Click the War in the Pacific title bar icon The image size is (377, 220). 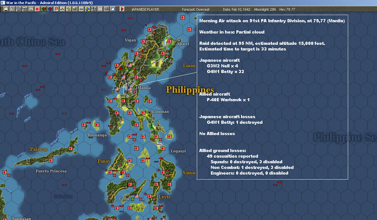click(3, 3)
